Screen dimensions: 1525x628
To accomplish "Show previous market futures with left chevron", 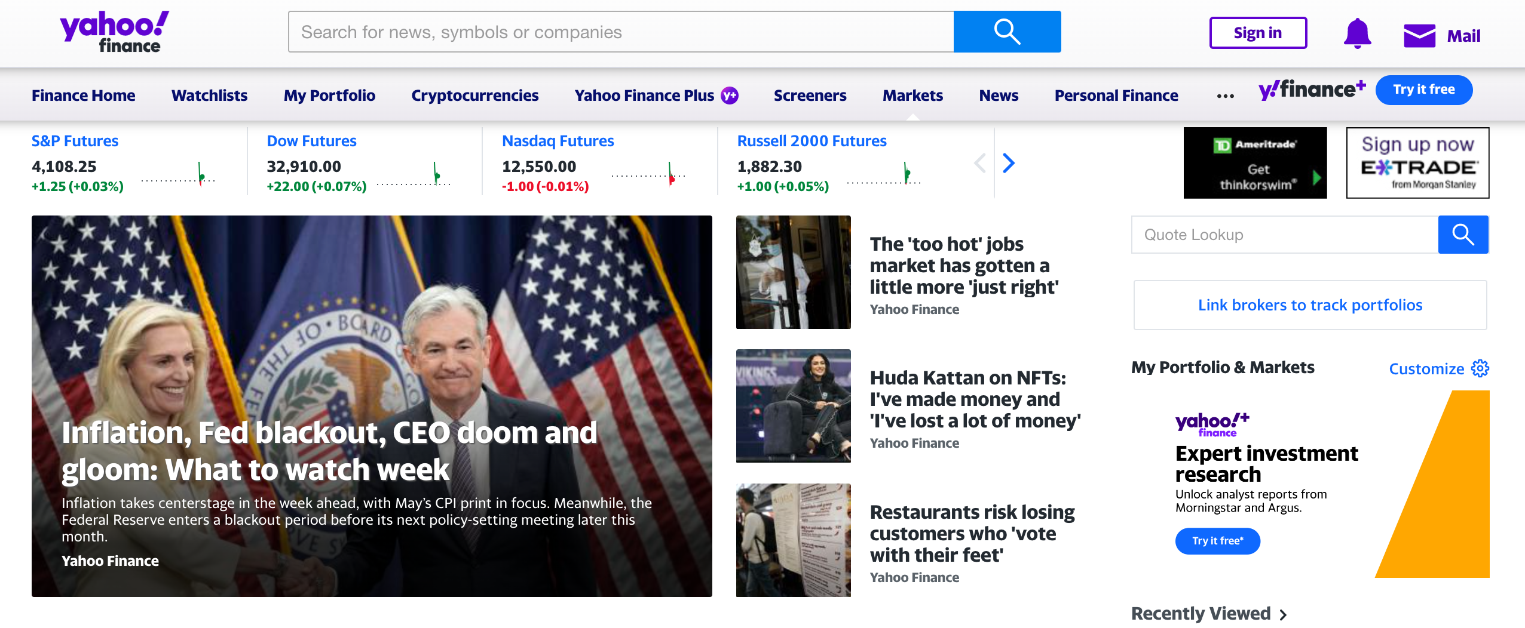I will pos(980,163).
